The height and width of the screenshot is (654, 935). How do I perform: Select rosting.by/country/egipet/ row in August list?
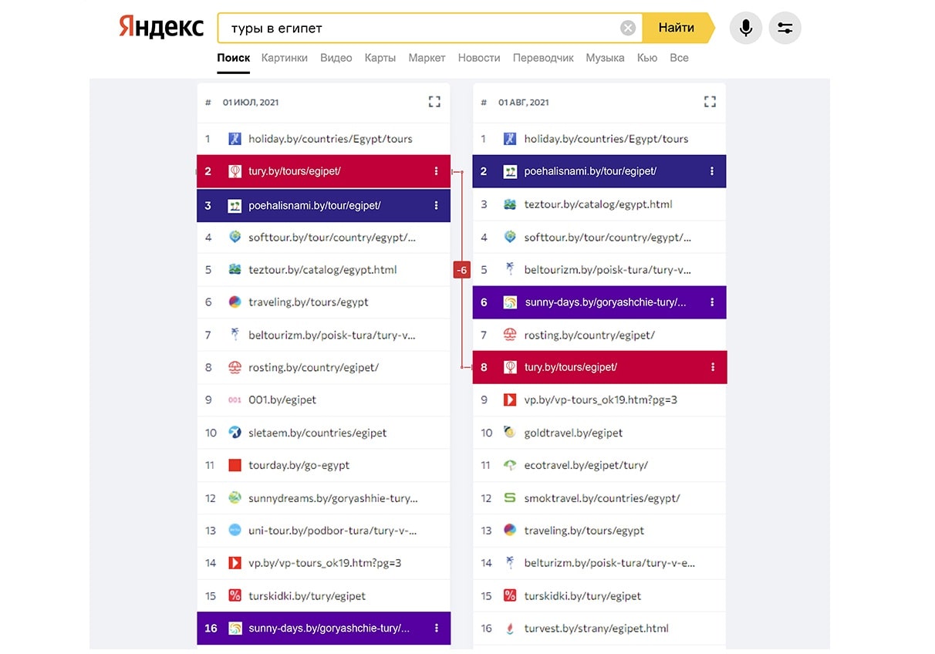pos(599,335)
